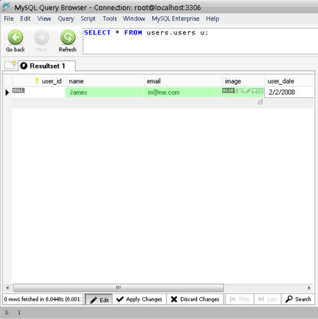Click pencil edit icon in image cell

click(x=248, y=91)
